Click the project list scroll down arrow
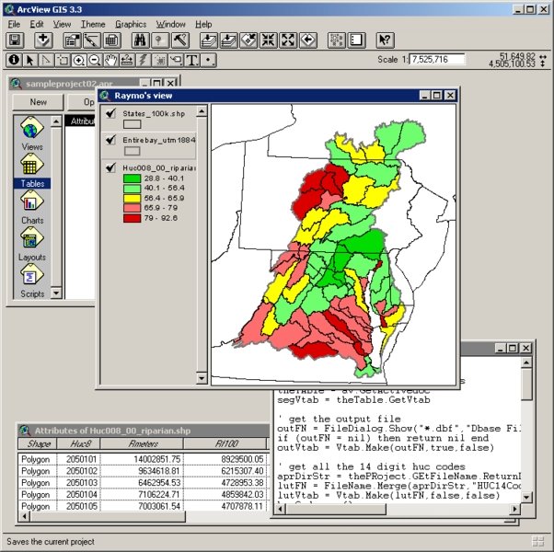This screenshot has width=554, height=552. [57, 293]
